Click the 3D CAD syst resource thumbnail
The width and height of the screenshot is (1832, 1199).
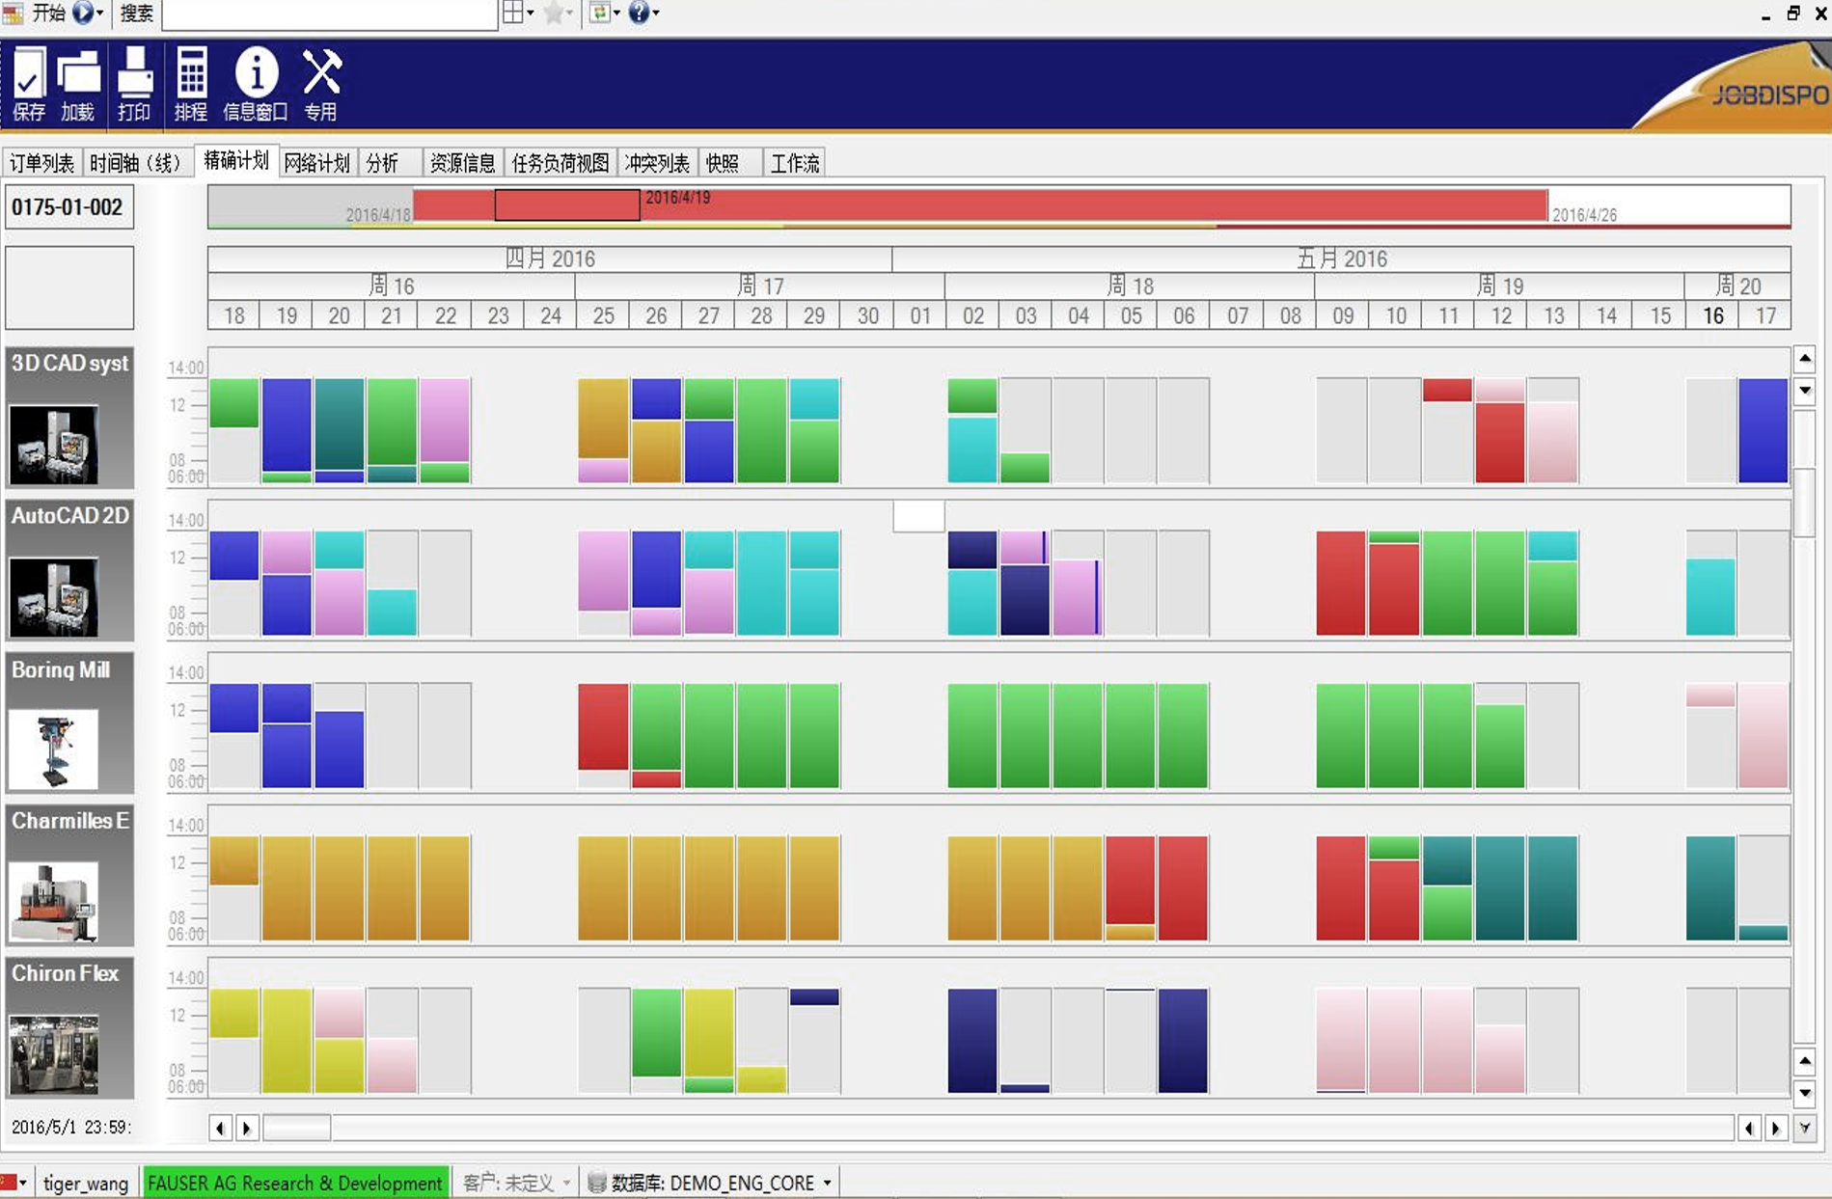tap(53, 444)
